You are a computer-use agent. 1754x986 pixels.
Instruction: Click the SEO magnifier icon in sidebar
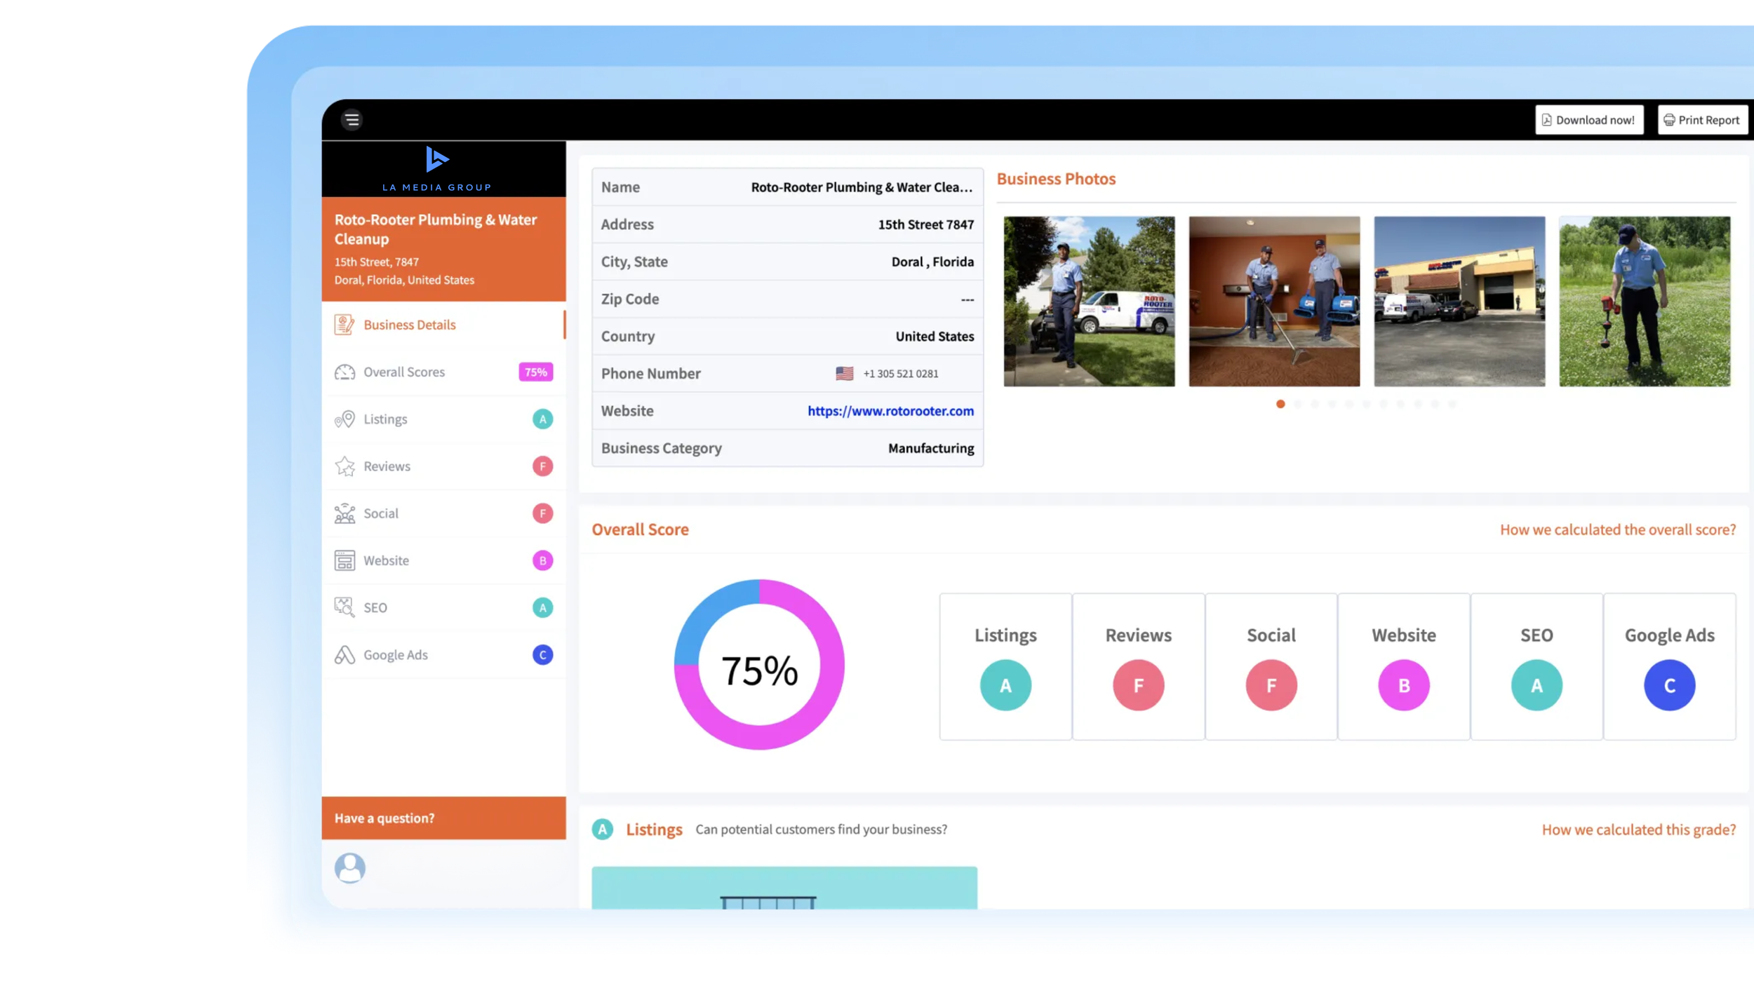tap(344, 607)
